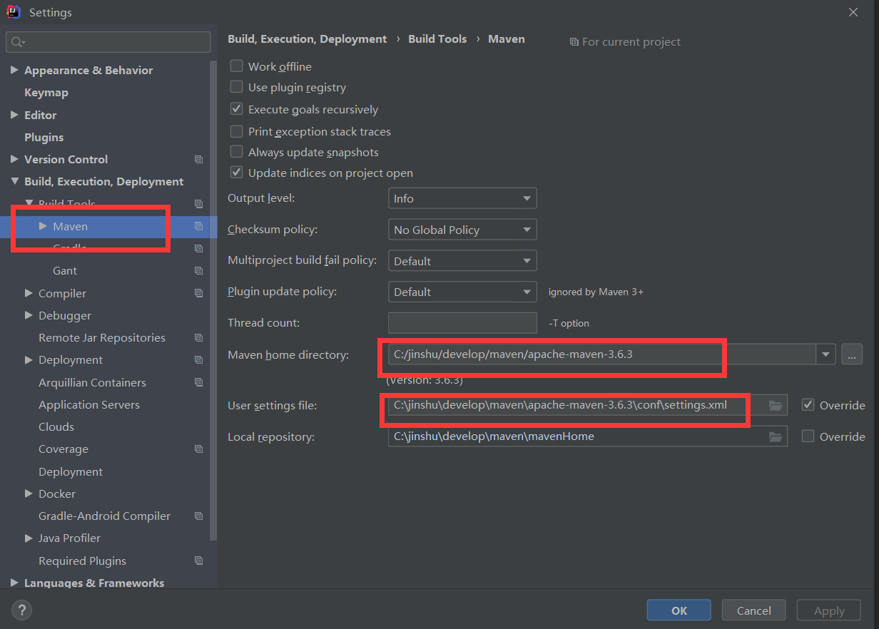Expand Languages & Frameworks section

pyautogui.click(x=14, y=583)
